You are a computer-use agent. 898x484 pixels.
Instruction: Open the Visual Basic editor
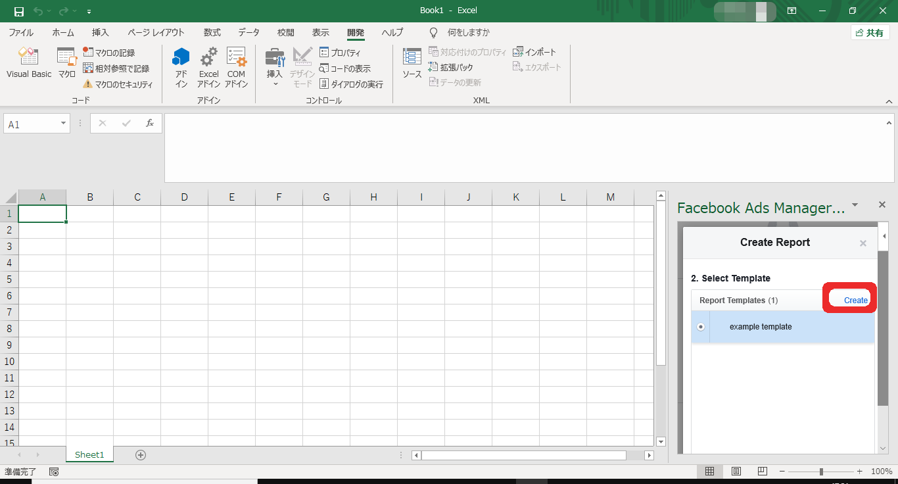(29, 63)
